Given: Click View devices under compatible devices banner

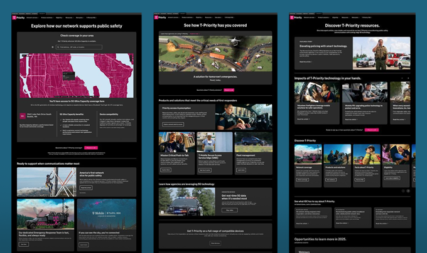Looking at the screenshot, I should [x=215, y=243].
